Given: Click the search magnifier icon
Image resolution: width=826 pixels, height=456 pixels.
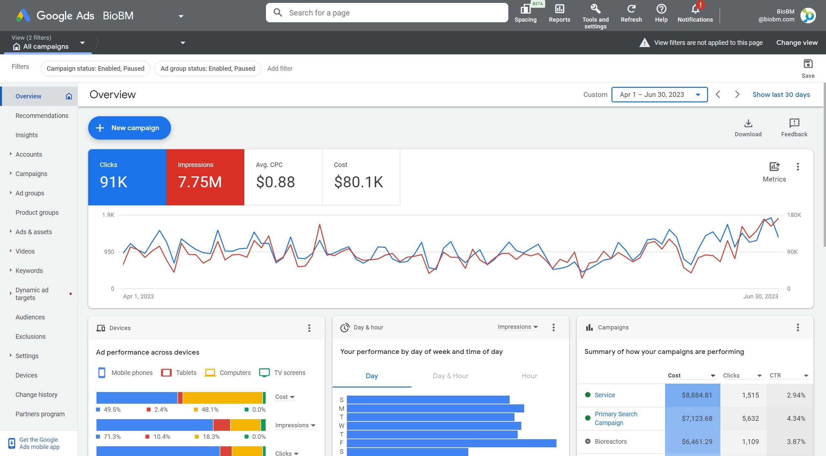Looking at the screenshot, I should point(278,13).
